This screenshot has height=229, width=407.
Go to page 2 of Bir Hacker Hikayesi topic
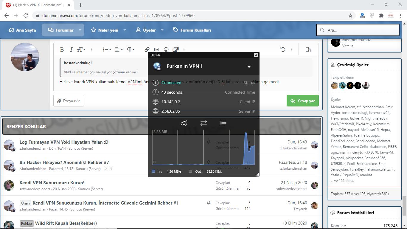[x=106, y=169]
